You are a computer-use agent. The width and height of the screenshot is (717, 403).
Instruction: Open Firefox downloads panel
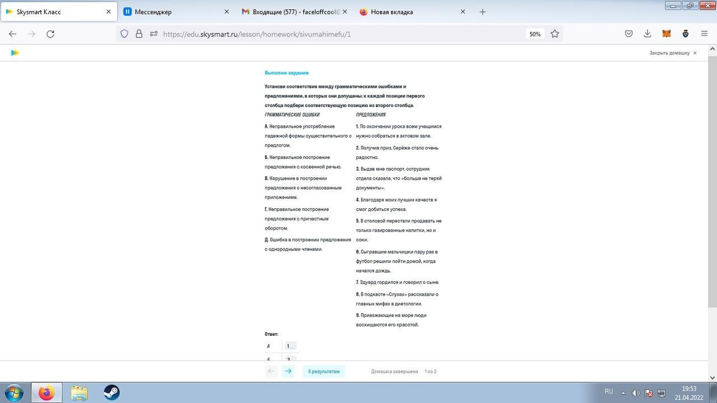click(x=648, y=34)
